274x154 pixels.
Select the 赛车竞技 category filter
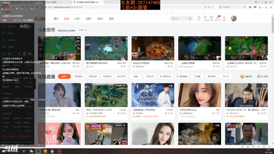[211, 76]
